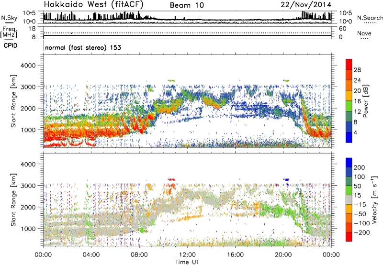Click the '16:00' time axis label
383x265 pixels.
(235, 255)
